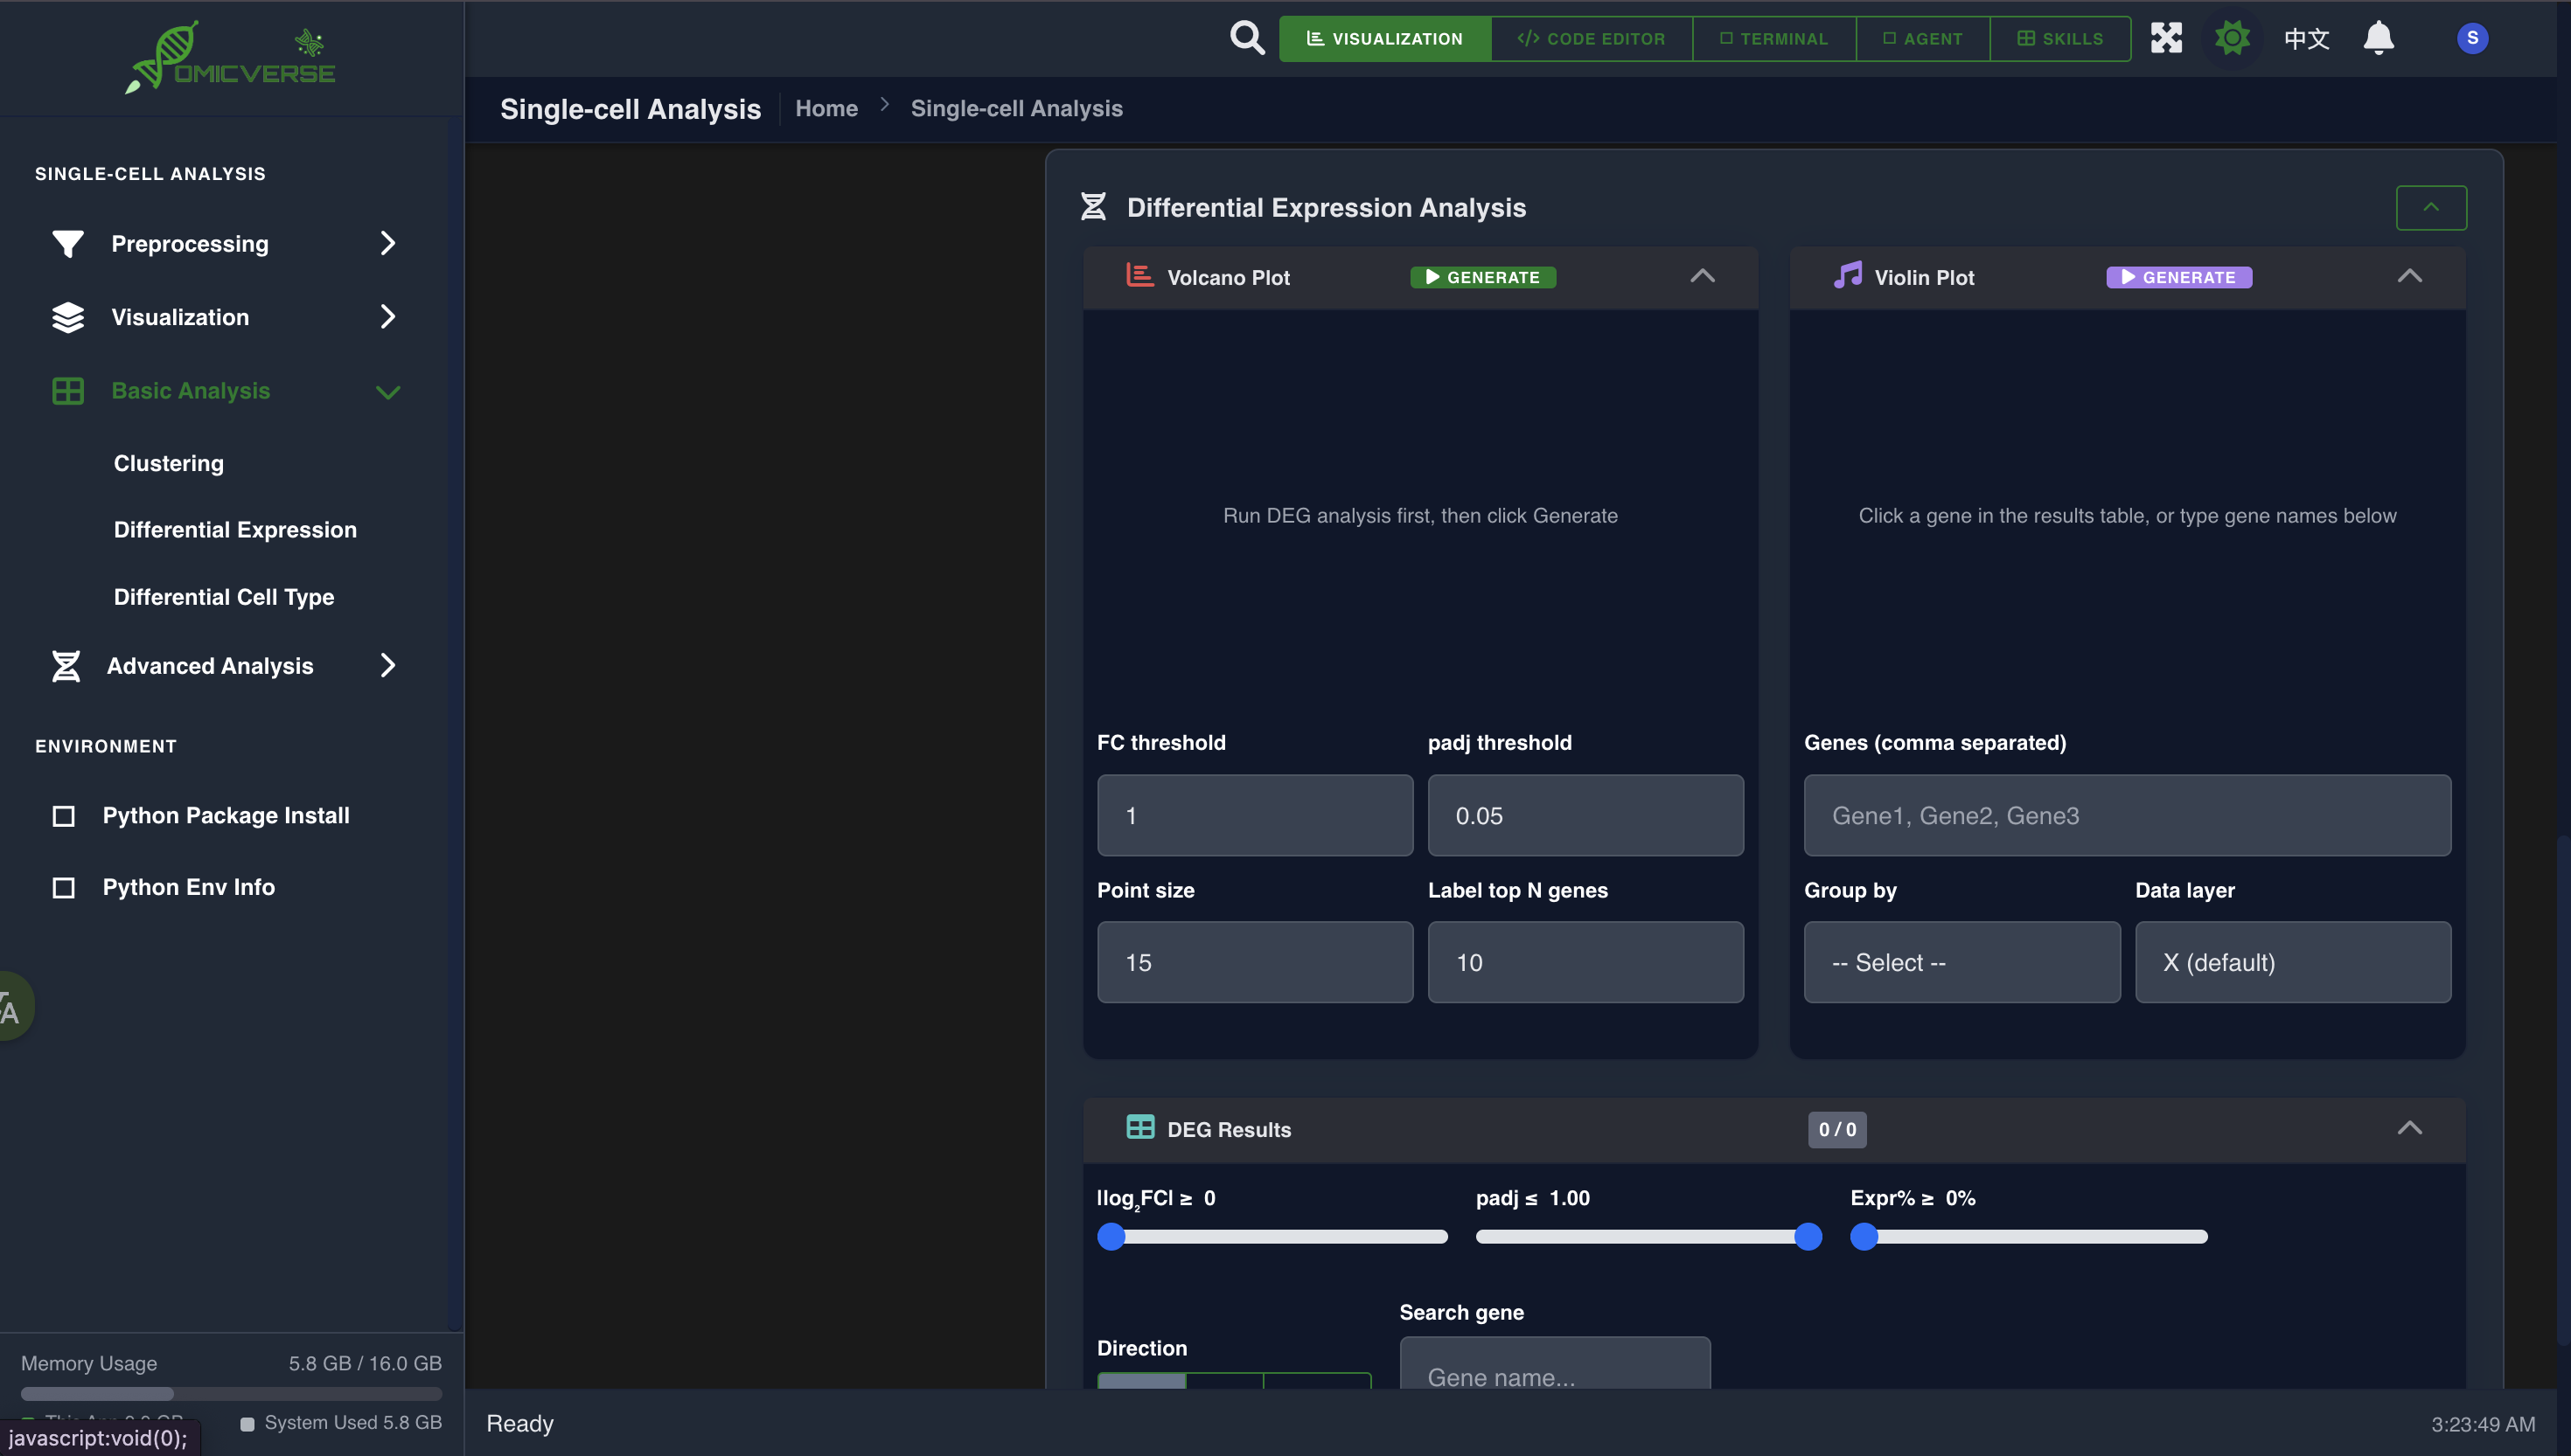
Task: Switch to the Code Editor tab
Action: click(1591, 38)
